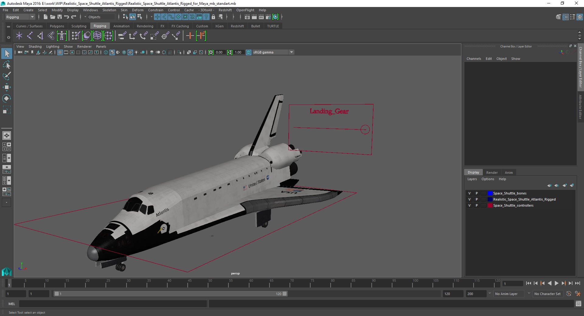Open the No Character Set dropdown
Image resolution: width=584 pixels, height=316 pixels.
click(x=547, y=294)
